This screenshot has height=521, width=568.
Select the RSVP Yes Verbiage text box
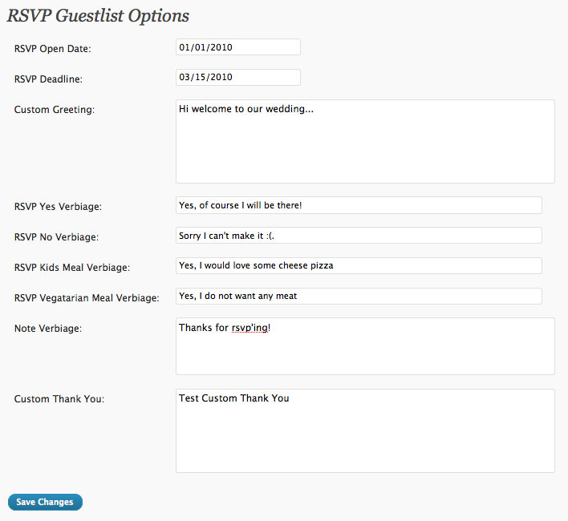[x=359, y=205]
